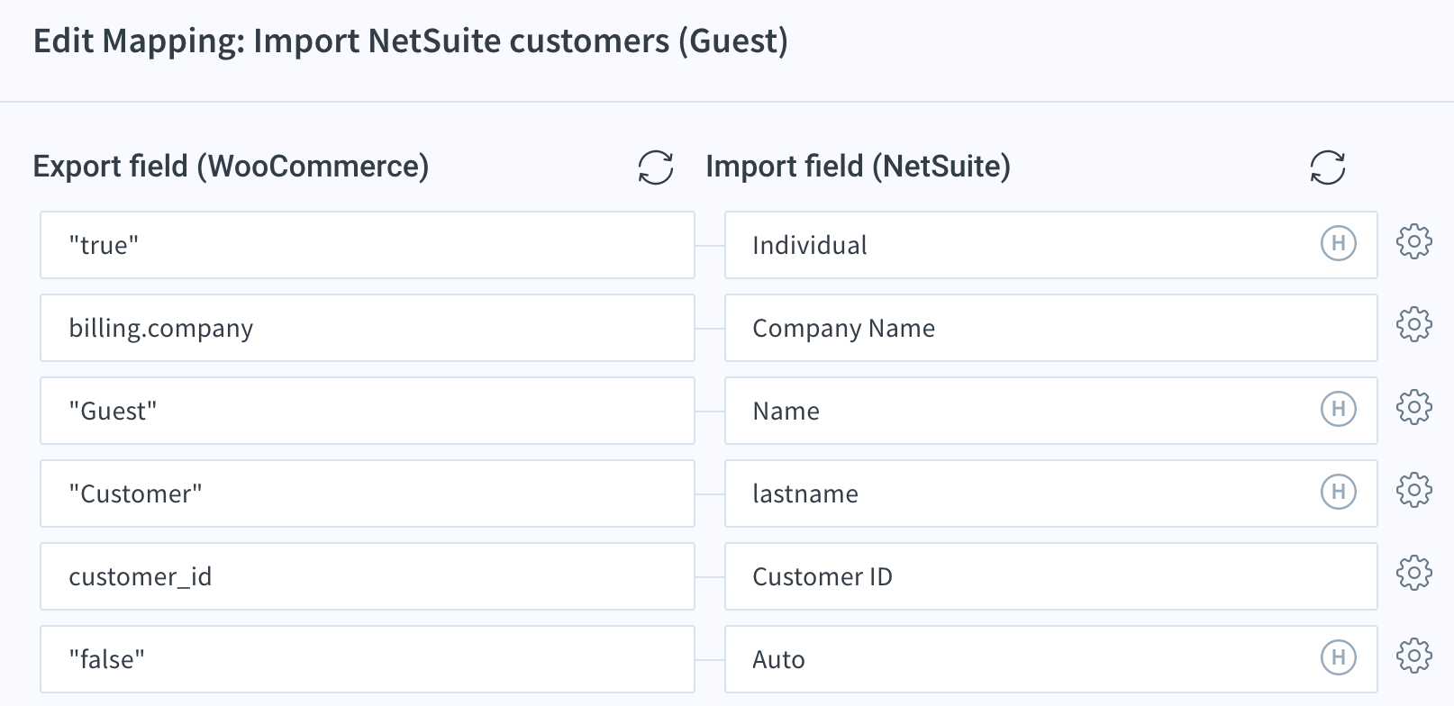The width and height of the screenshot is (1454, 706).
Task: Edit the "false" export field
Action: pos(368,659)
